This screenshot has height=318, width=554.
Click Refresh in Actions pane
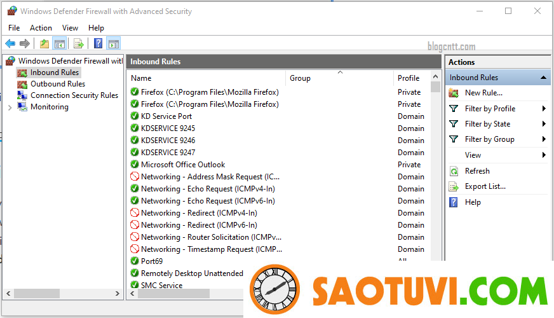coord(477,171)
